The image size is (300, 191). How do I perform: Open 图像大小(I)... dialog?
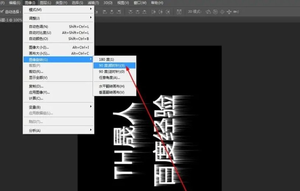pos(59,47)
